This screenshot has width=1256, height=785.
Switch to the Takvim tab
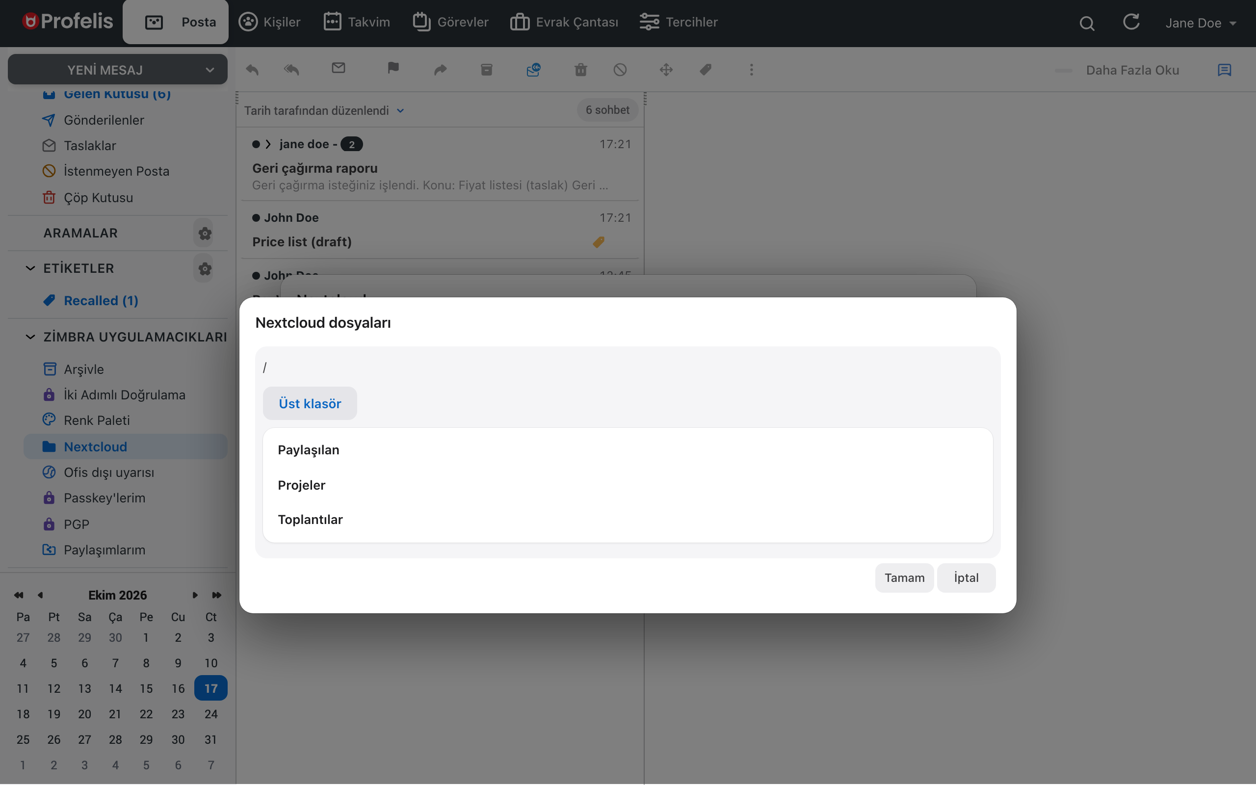pyautogui.click(x=357, y=22)
